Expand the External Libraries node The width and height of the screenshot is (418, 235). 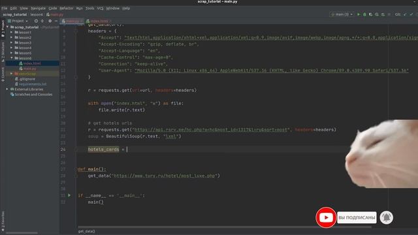pyautogui.click(x=7, y=89)
